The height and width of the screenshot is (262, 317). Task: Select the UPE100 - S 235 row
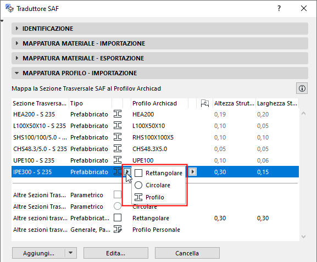tap(155, 160)
